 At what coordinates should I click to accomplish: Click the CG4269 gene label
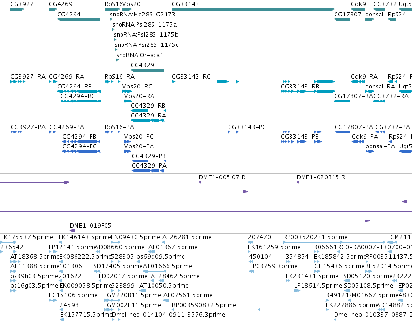[x=61, y=4]
